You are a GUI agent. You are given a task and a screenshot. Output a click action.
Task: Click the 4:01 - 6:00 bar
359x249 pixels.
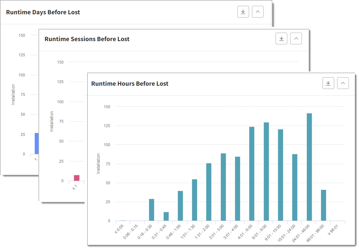click(252, 174)
